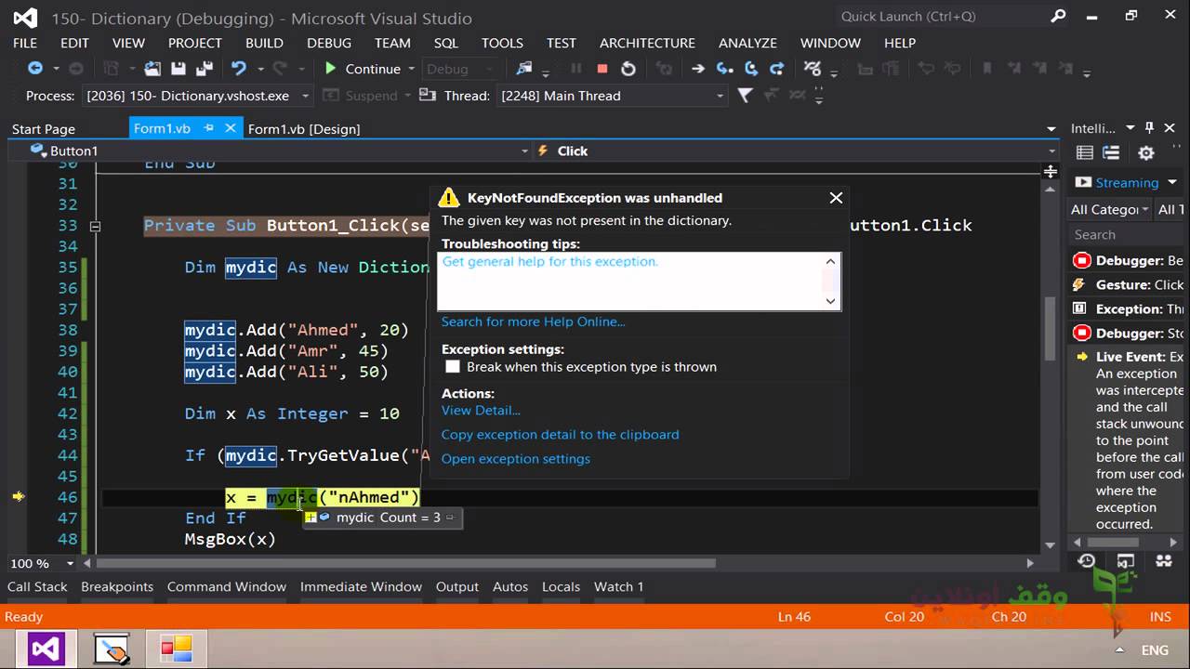Stop debugging with the red square
The height and width of the screenshot is (669, 1190).
coord(602,68)
